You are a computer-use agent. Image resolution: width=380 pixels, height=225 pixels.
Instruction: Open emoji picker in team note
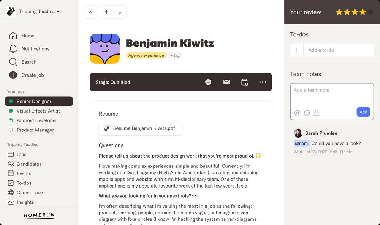coord(307,113)
